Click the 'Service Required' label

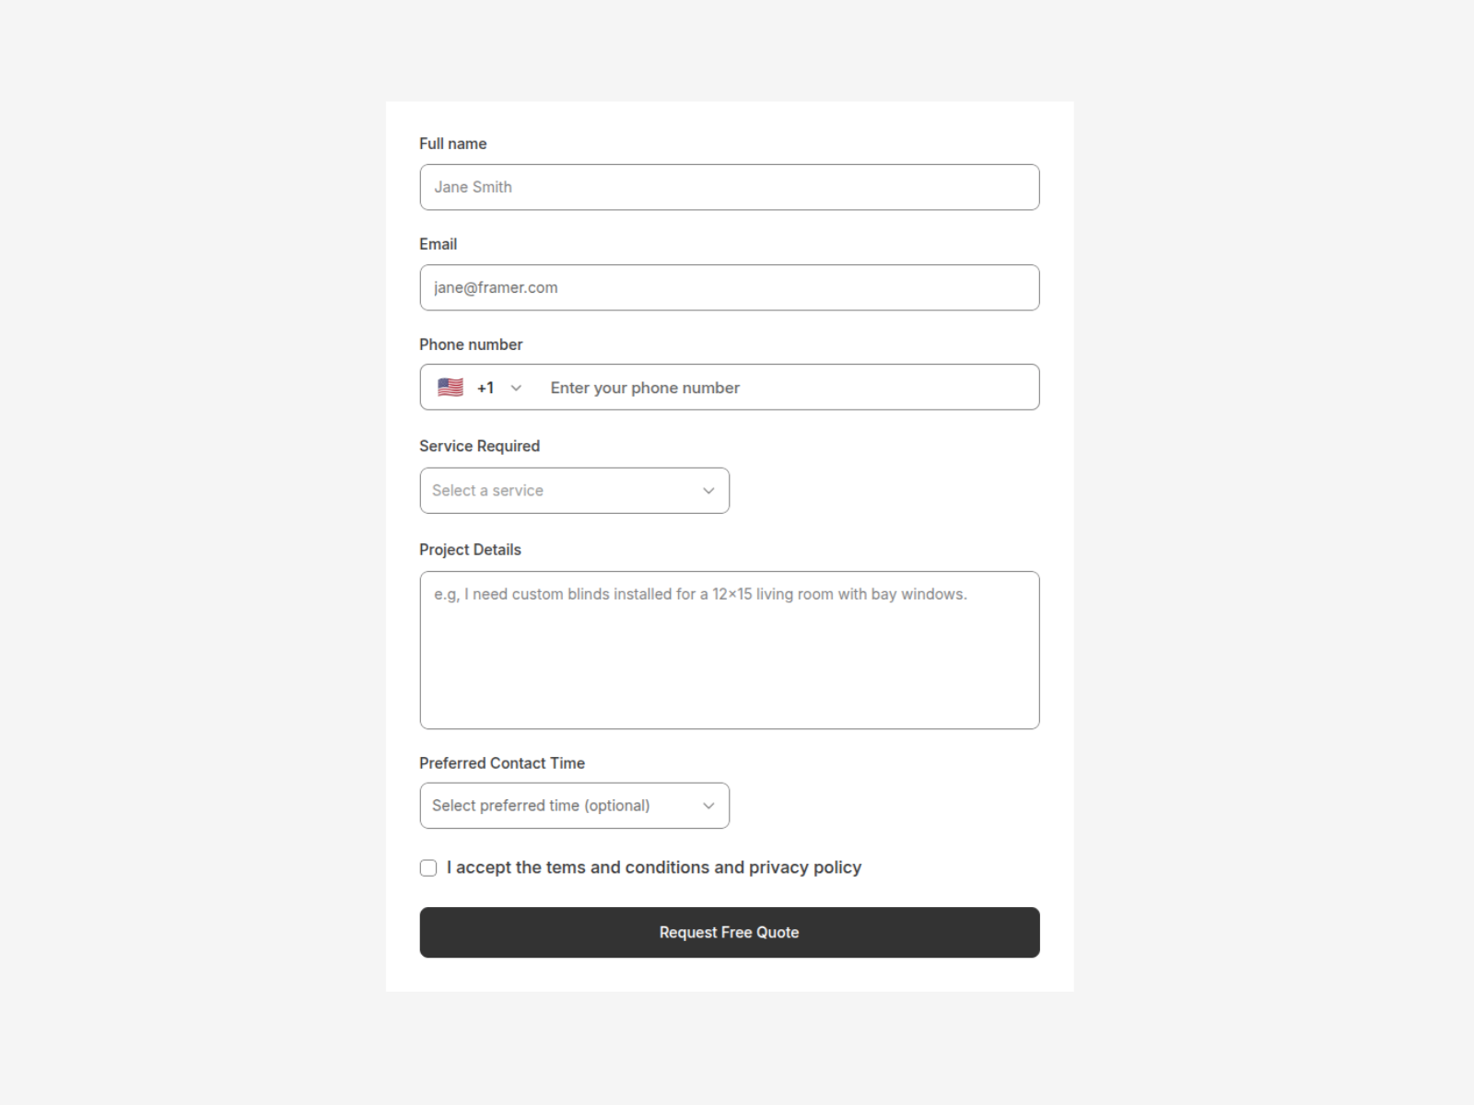click(479, 446)
